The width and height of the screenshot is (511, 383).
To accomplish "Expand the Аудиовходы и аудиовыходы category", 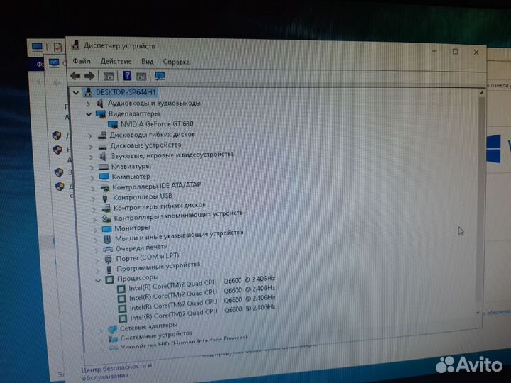I will pos(89,104).
